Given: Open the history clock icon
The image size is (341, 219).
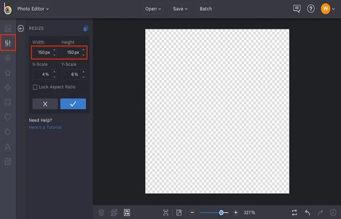Looking at the screenshot, I should 333,213.
